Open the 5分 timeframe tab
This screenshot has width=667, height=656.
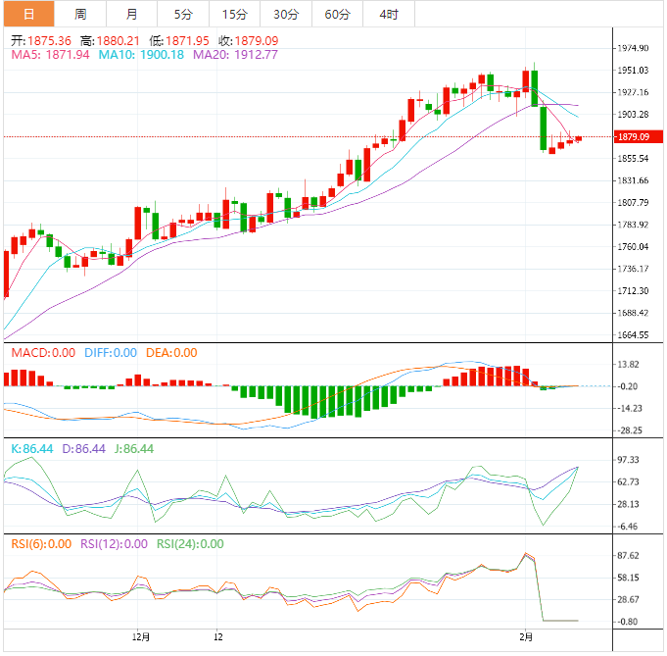coord(183,14)
